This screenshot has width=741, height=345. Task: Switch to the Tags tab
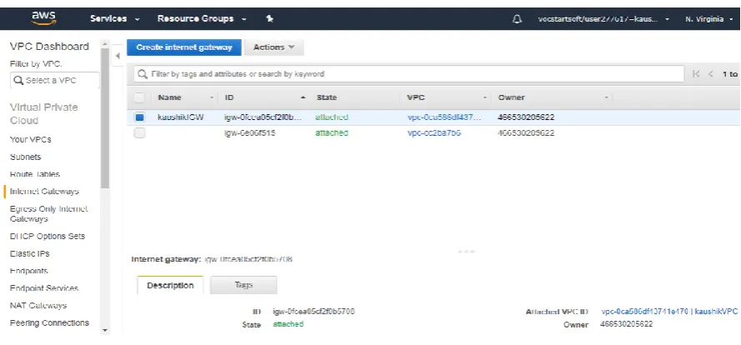244,285
